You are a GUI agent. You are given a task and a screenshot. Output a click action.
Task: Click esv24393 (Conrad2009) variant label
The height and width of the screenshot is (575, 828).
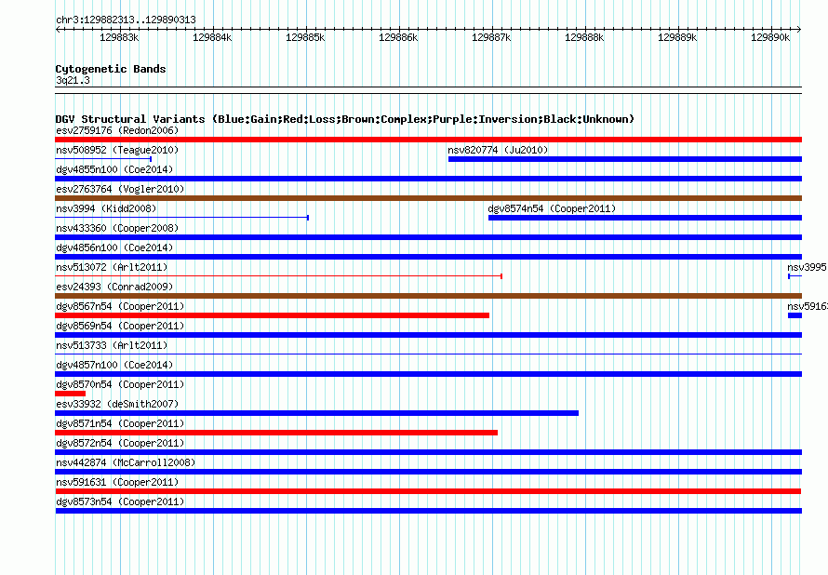(x=114, y=287)
